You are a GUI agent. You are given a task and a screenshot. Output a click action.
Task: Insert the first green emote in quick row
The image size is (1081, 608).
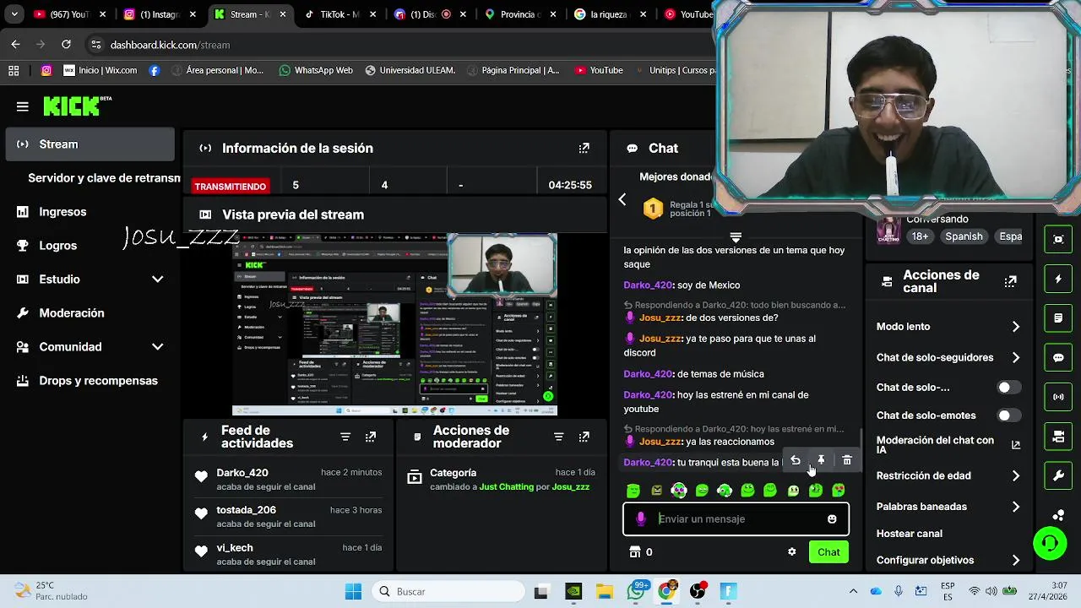pos(633,491)
